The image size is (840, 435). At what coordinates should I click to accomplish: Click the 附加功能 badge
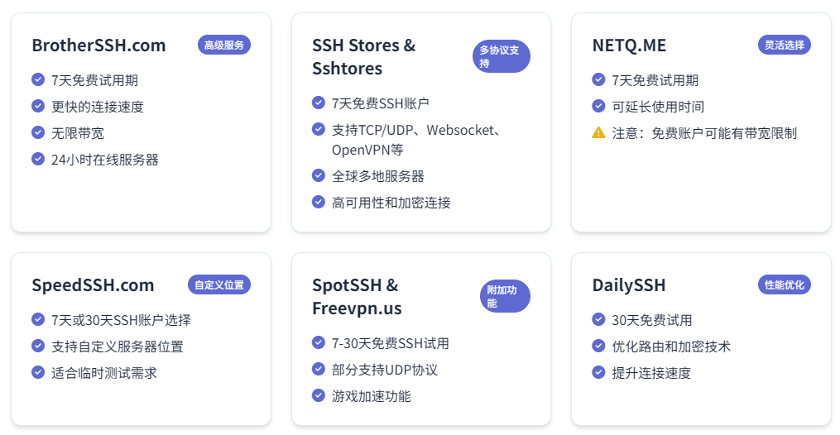click(x=505, y=296)
